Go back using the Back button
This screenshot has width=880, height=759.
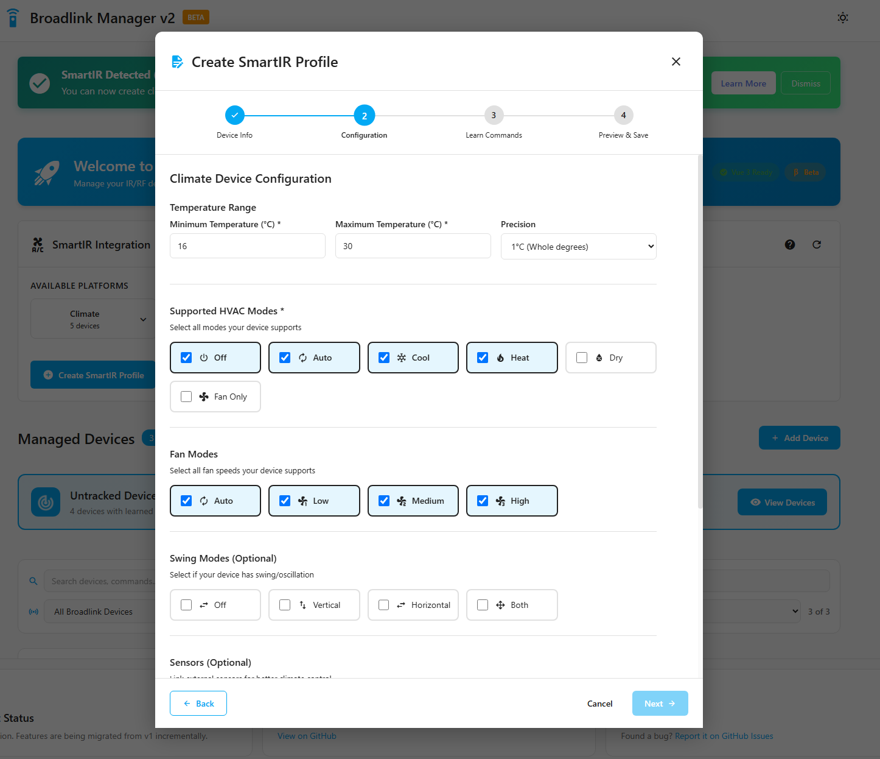tap(198, 704)
